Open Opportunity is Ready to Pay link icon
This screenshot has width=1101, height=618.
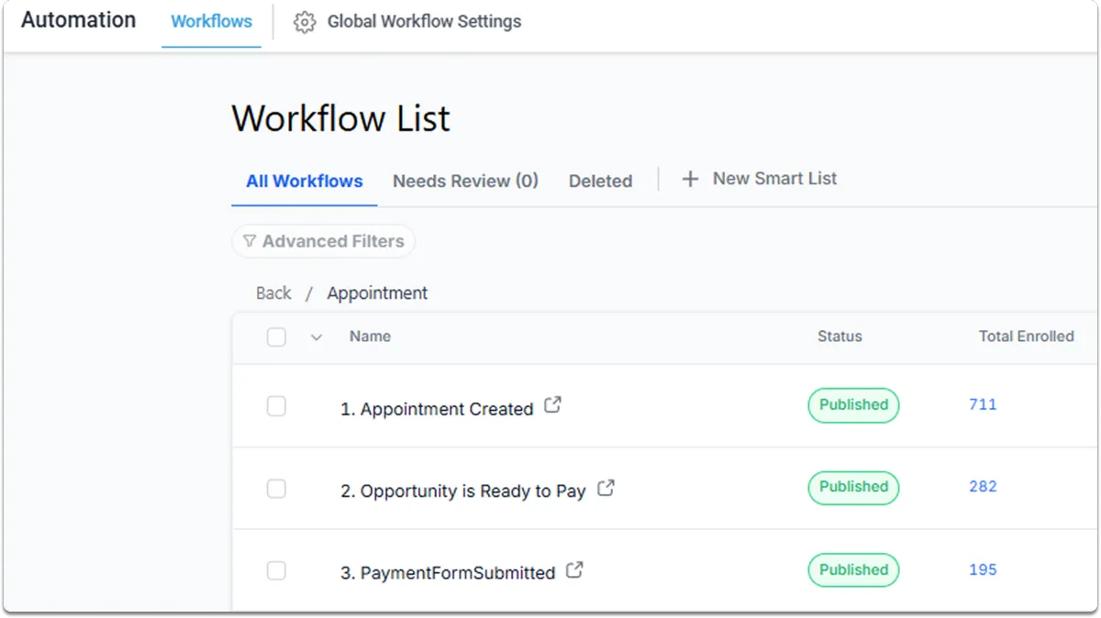point(606,488)
